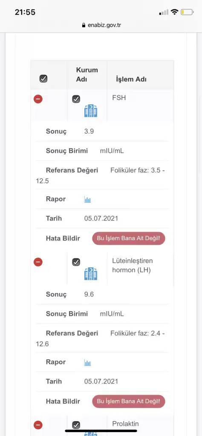Tap the cellular signal bars icon
The image size is (202, 436).
pos(164,12)
